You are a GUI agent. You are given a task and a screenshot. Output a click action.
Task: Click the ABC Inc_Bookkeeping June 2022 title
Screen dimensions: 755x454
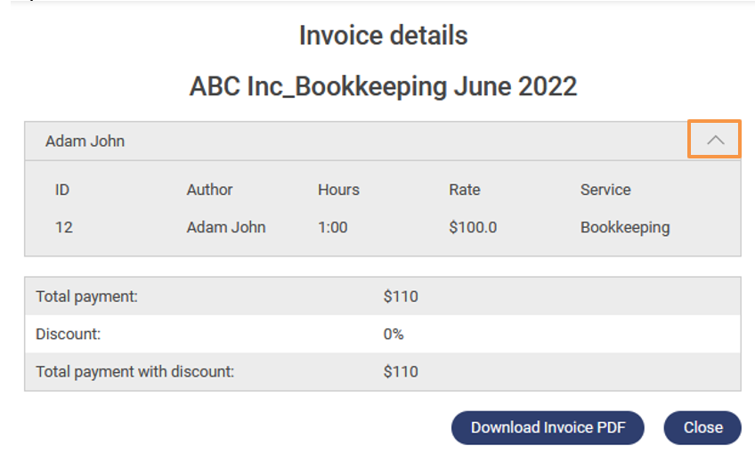pyautogui.click(x=383, y=86)
